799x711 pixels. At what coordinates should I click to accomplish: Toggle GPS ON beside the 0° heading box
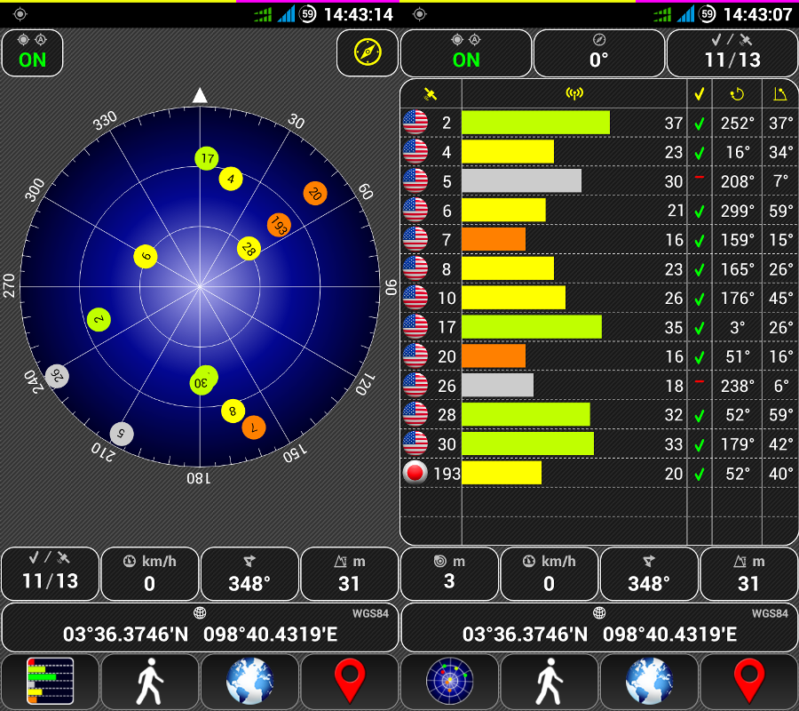pos(466,52)
